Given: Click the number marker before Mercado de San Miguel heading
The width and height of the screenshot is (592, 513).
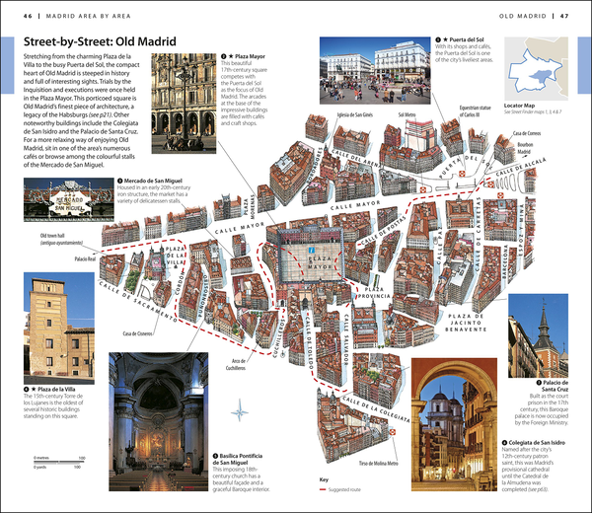Looking at the screenshot, I should (120, 181).
